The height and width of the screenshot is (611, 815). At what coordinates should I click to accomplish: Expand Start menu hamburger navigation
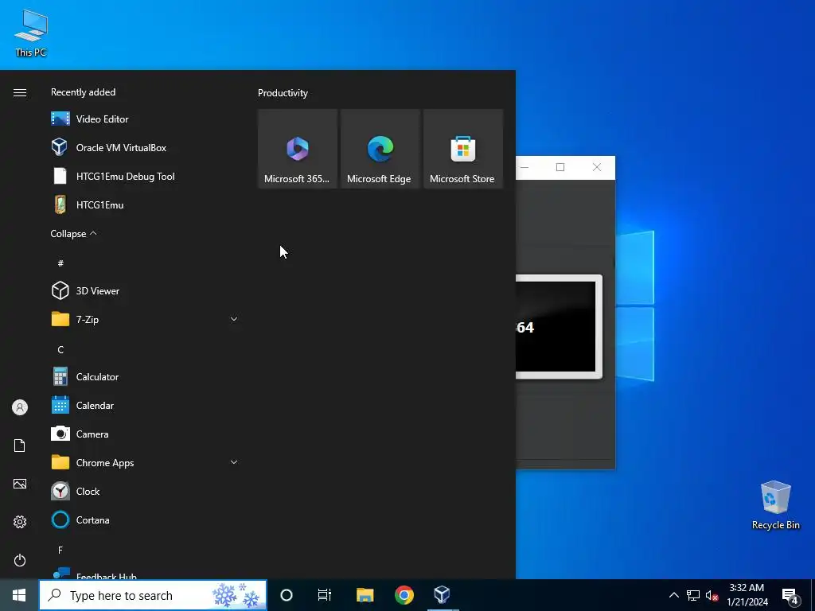point(20,92)
